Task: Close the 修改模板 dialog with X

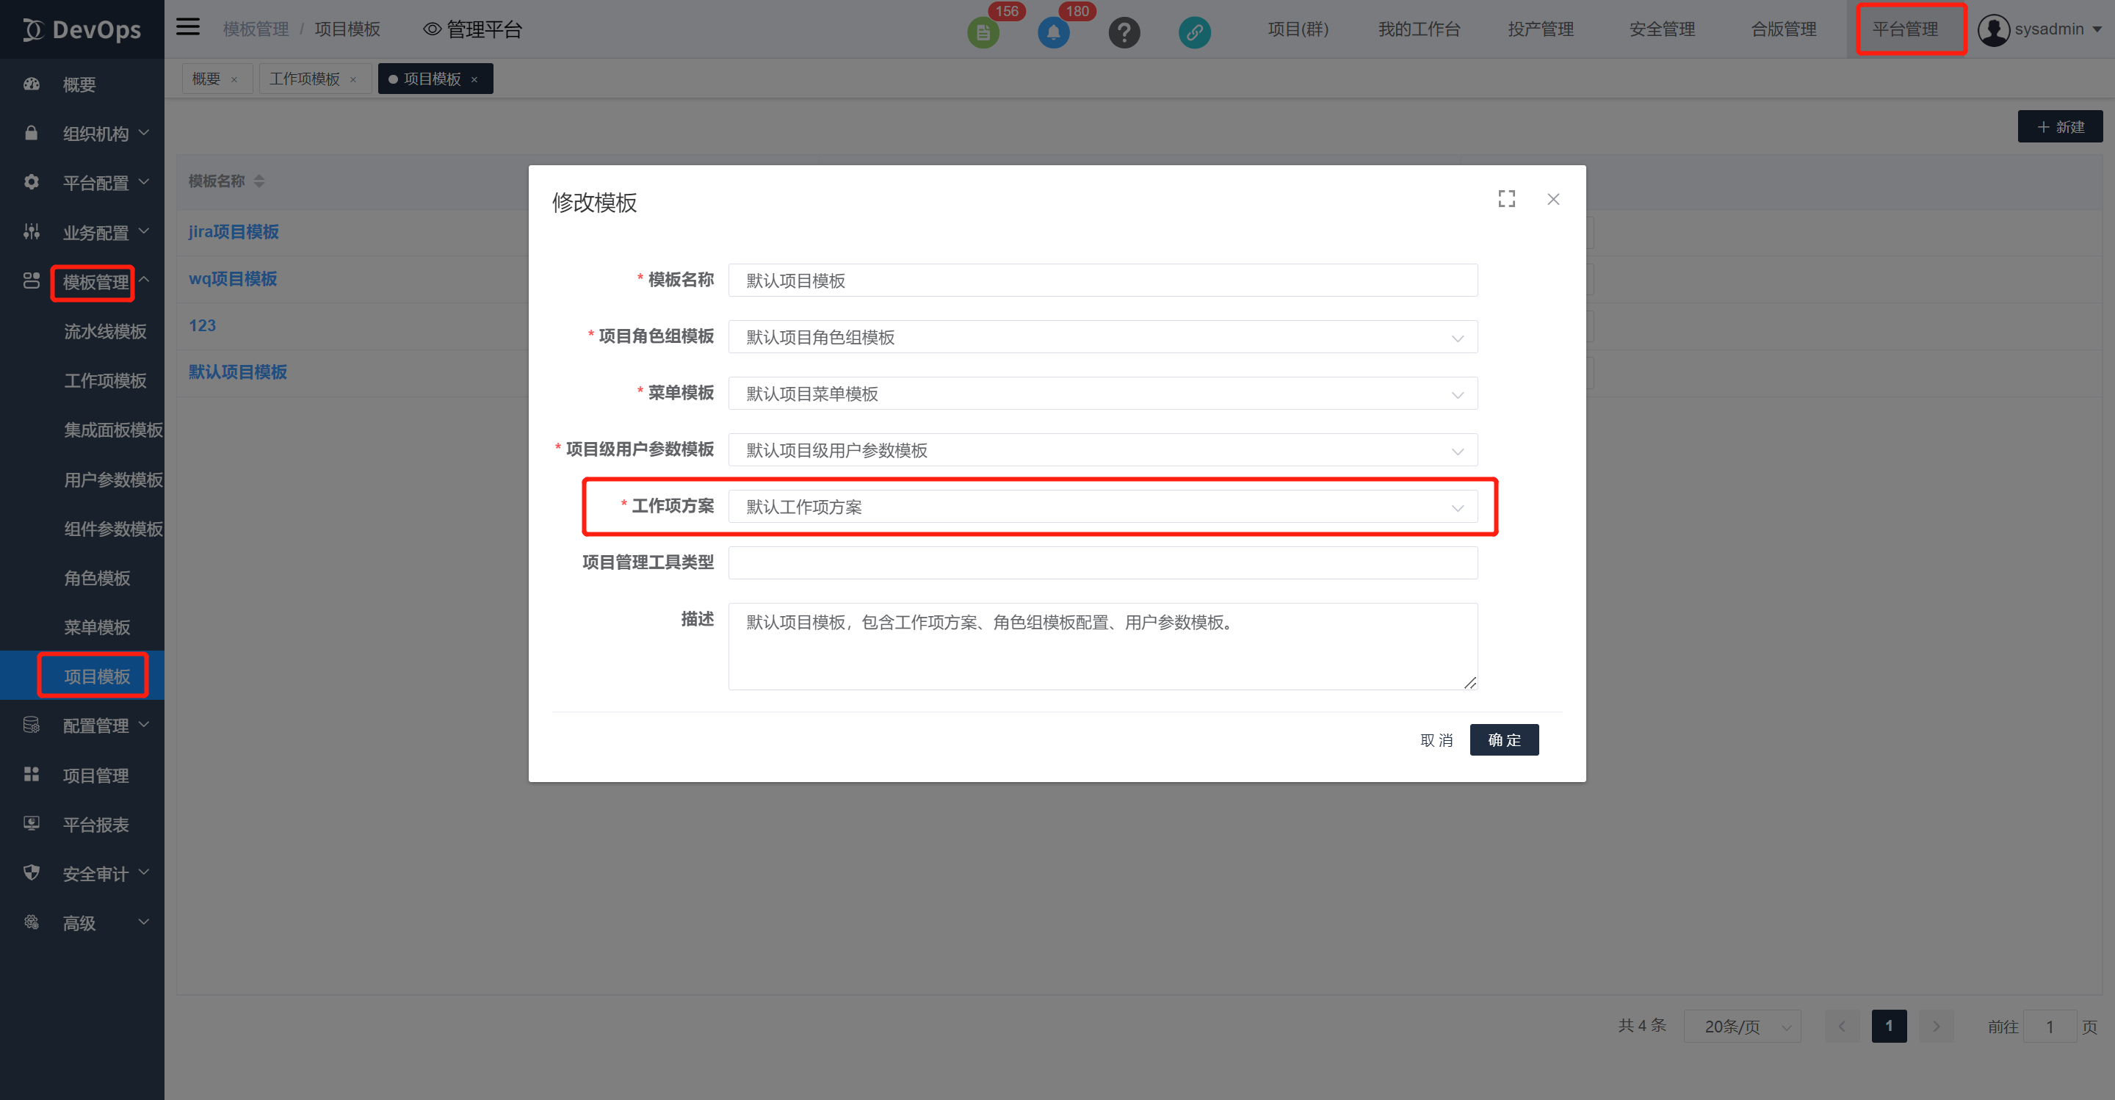Action: [x=1552, y=199]
